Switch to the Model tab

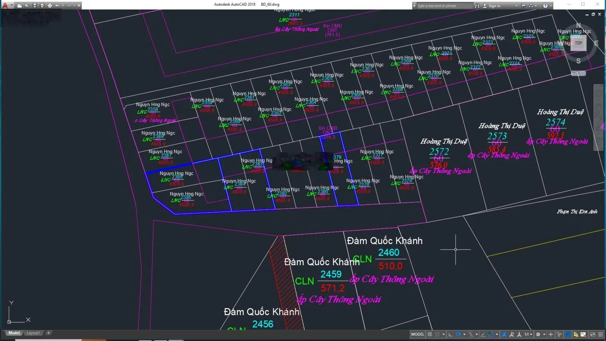14,333
